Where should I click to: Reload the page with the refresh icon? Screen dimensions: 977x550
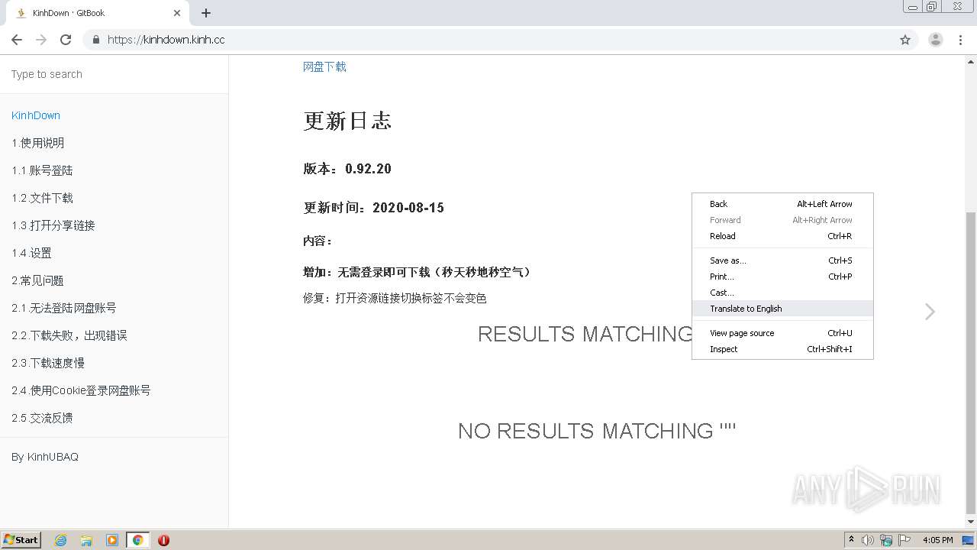66,40
